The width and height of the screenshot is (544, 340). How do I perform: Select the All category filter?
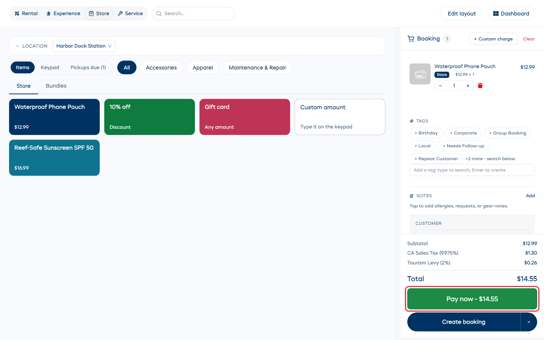coord(127,68)
